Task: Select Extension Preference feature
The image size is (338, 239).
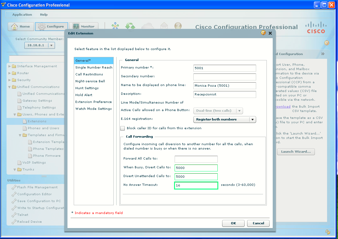Action: click(x=93, y=102)
